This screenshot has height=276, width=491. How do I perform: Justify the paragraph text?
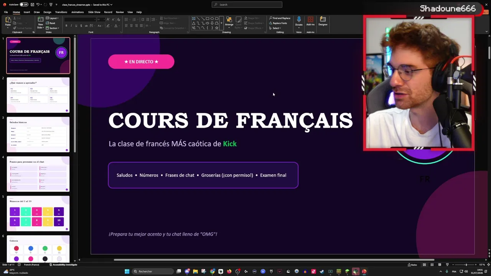coord(141,26)
